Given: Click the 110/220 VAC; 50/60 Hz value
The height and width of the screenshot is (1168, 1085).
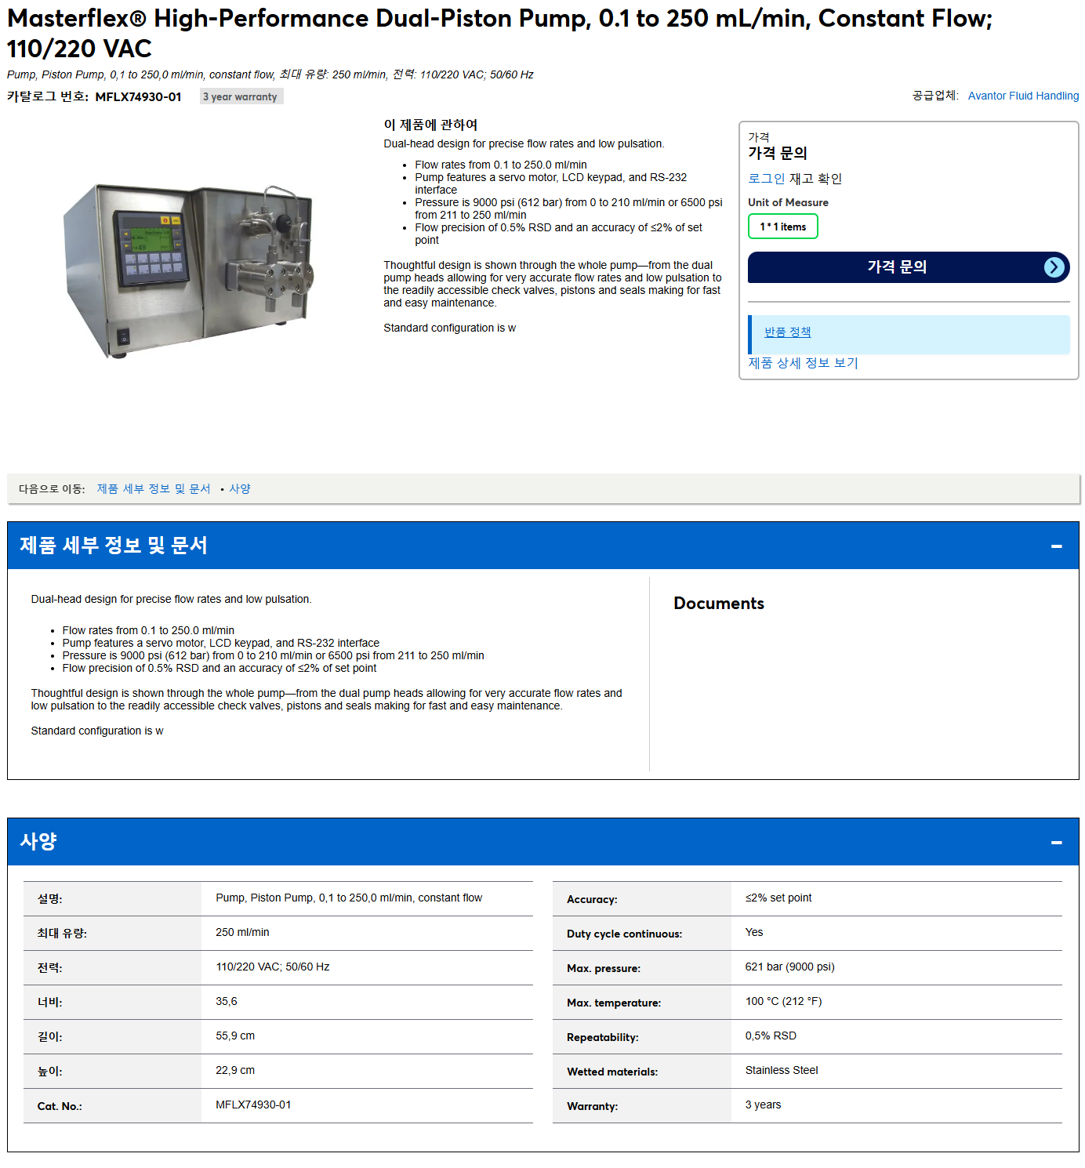Looking at the screenshot, I should point(273,967).
